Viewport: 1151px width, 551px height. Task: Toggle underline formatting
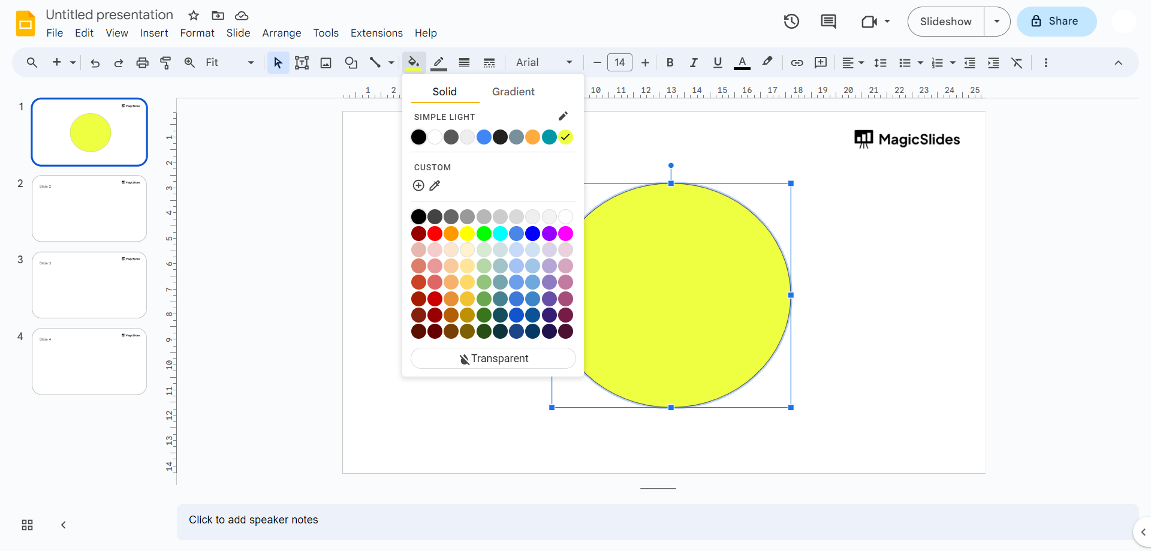click(x=718, y=62)
